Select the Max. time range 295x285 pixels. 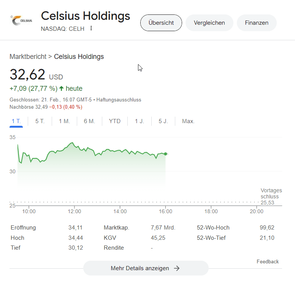coord(188,121)
